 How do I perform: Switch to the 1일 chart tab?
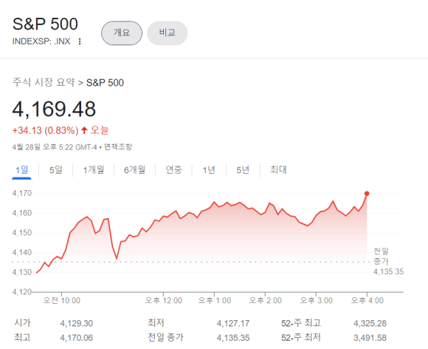[21, 170]
